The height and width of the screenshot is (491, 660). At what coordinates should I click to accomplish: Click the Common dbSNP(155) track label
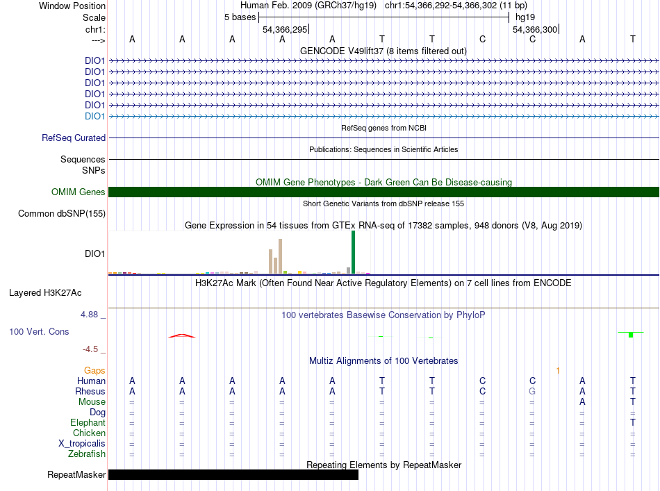pos(61,213)
